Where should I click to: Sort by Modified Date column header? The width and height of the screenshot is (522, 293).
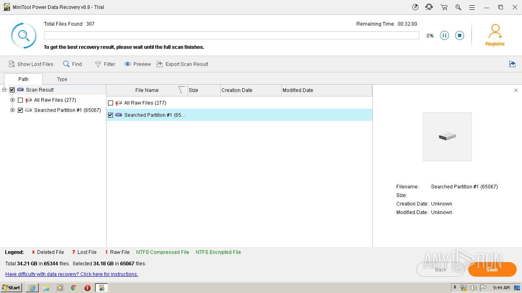click(x=327, y=90)
